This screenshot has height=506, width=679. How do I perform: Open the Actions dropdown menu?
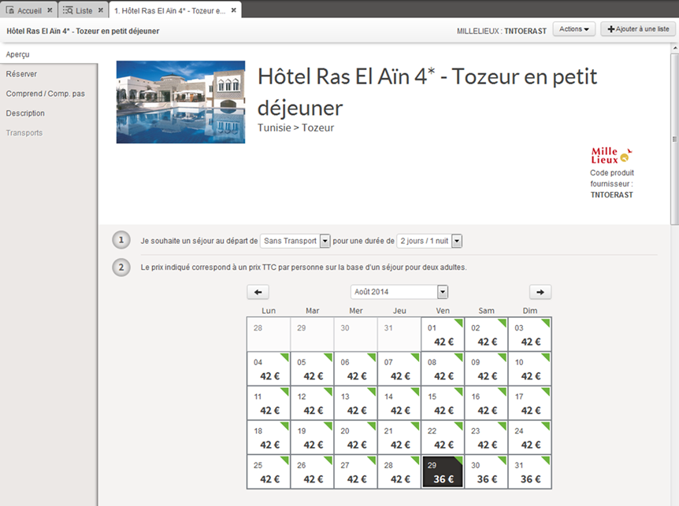click(573, 29)
